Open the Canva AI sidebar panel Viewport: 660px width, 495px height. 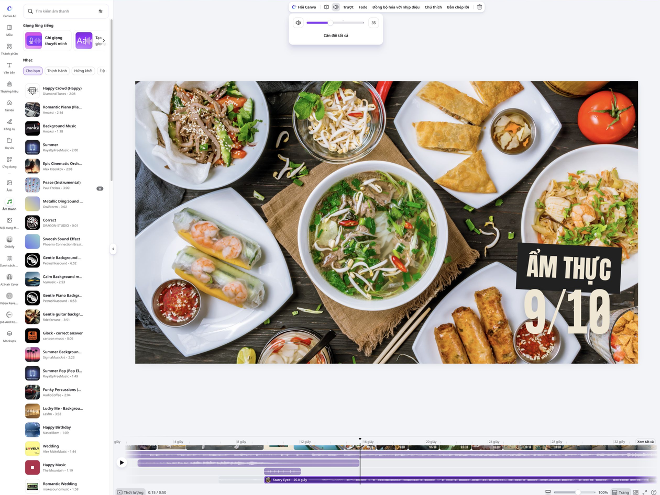coord(9,11)
